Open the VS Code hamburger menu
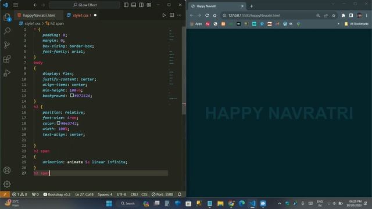Viewport: 372px width, 209px height. click(16, 5)
